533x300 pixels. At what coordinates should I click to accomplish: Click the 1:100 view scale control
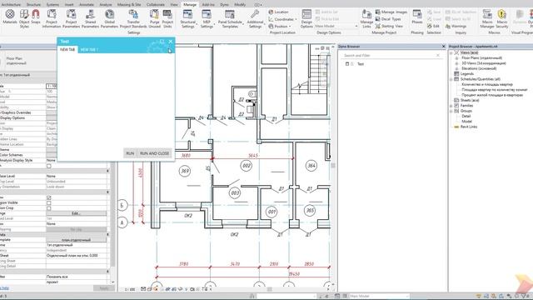point(129,289)
